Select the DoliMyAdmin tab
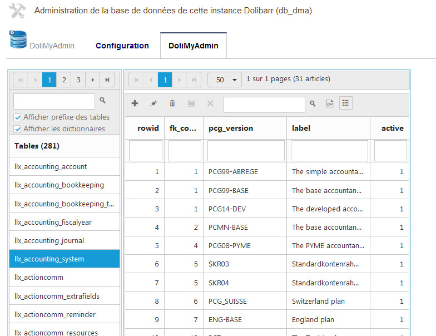 tap(193, 46)
